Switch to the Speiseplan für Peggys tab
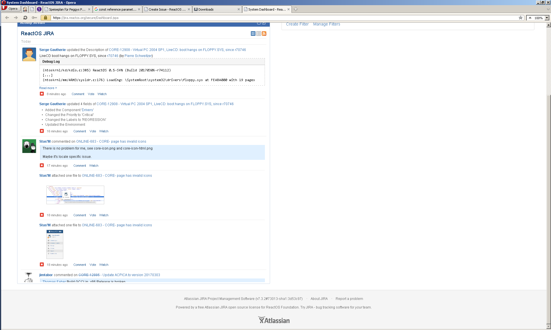551x330 pixels. (67, 9)
